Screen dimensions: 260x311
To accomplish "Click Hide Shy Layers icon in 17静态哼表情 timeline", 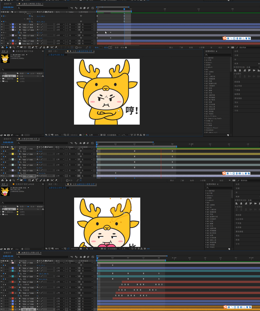I will 80,143.
